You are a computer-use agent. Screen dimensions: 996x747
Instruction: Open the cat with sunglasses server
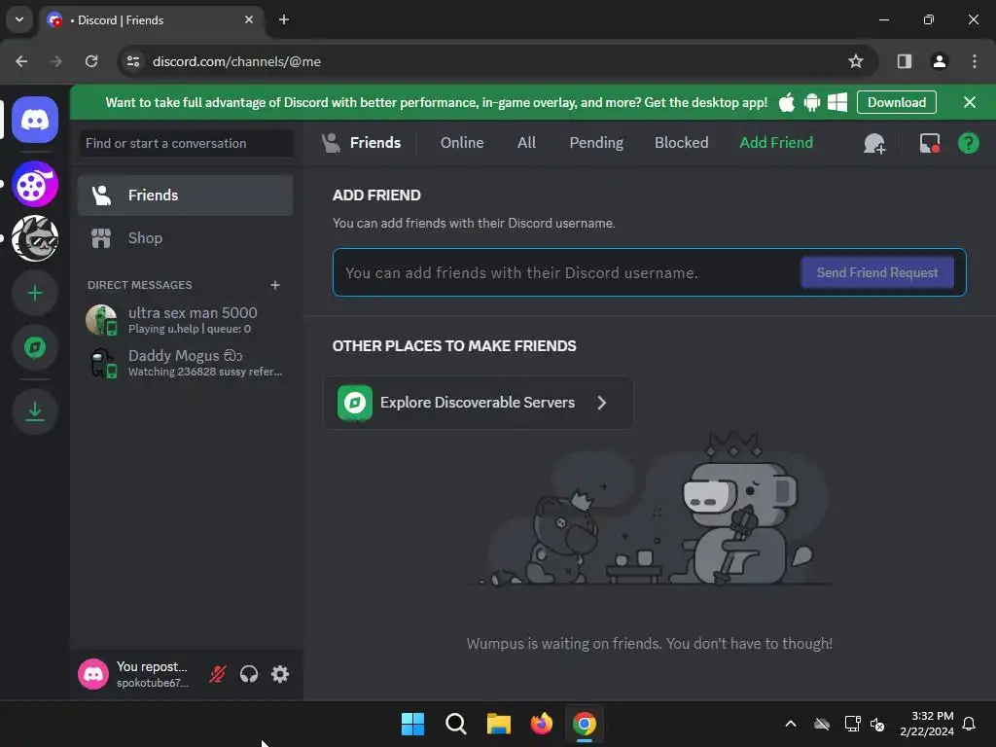(x=35, y=238)
